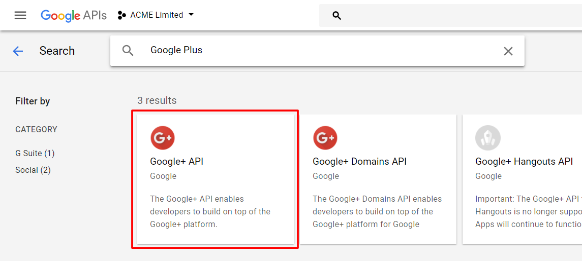Click the CATEGORY filter label
The width and height of the screenshot is (582, 261).
(37, 130)
